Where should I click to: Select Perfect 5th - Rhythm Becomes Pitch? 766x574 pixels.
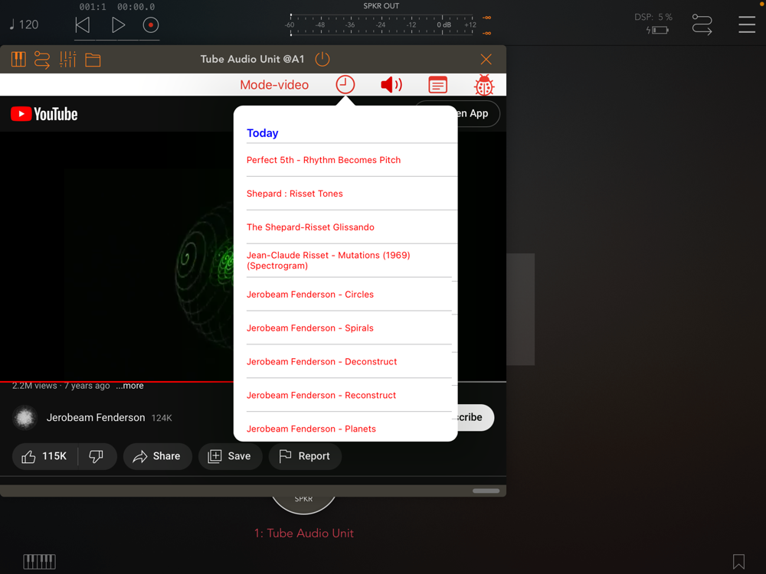click(x=352, y=160)
